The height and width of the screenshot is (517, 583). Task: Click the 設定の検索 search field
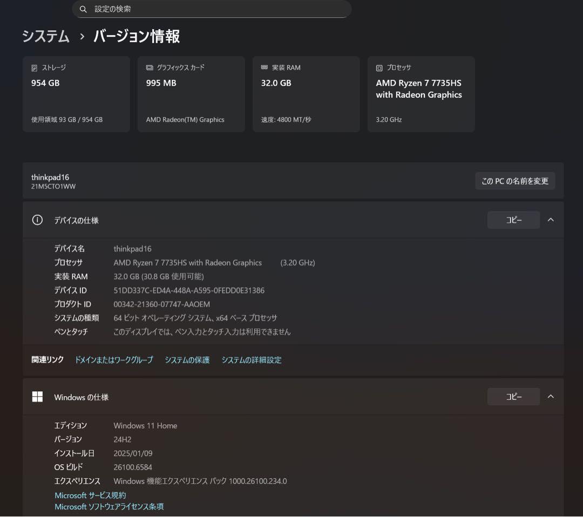211,9
